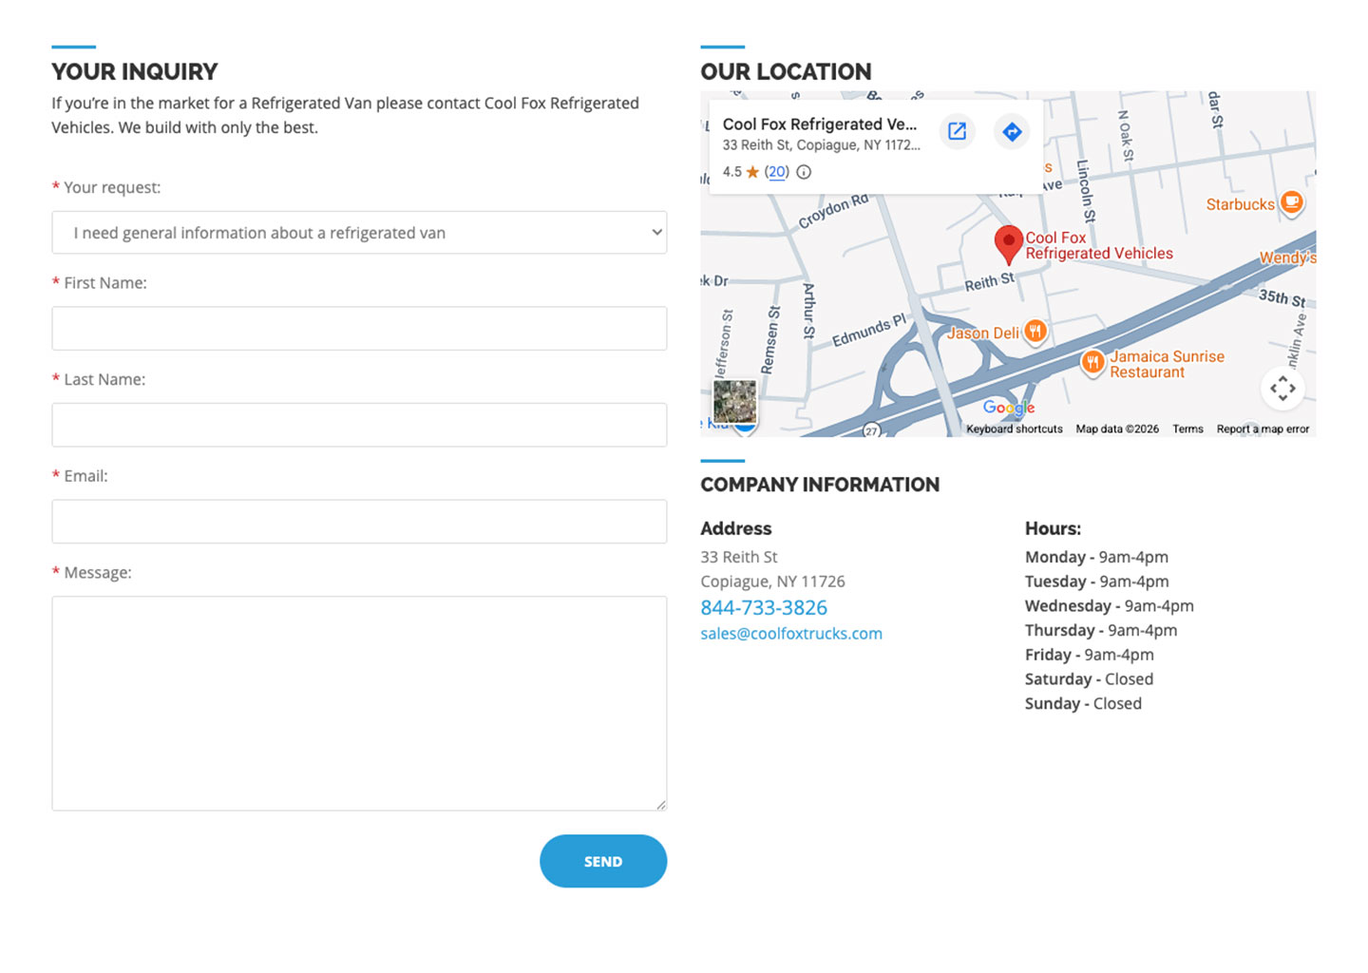Open Keyboard shortcuts on map

click(x=1015, y=429)
